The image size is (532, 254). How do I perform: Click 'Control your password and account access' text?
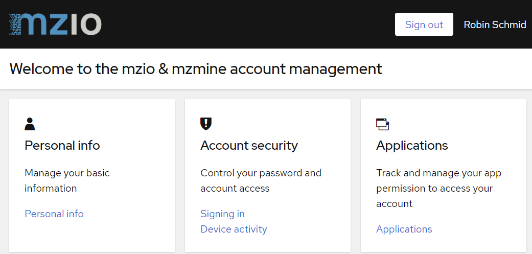pos(261,180)
